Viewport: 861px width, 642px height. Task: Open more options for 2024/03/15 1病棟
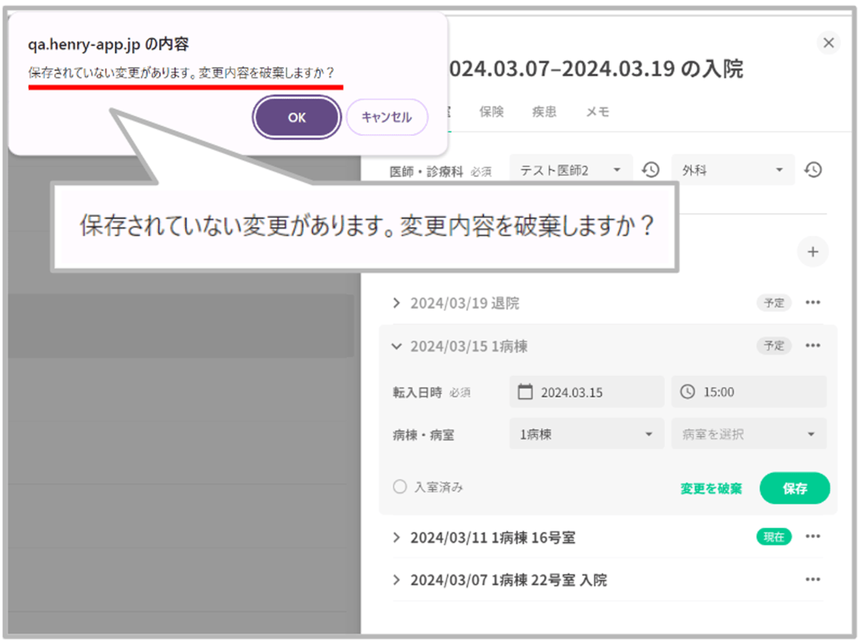(812, 346)
